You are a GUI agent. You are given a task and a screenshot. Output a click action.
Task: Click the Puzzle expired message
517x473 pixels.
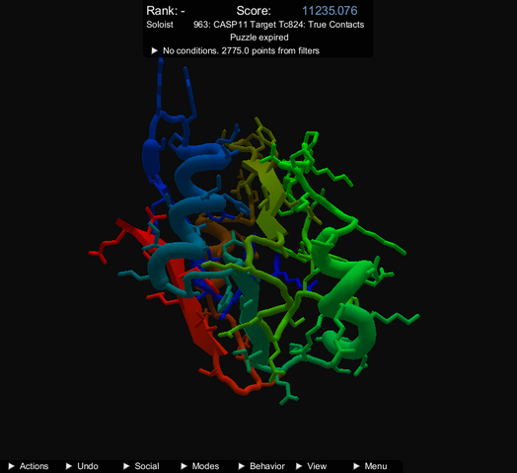(x=259, y=38)
